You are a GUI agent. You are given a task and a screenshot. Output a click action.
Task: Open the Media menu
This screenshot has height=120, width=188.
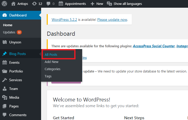point(21,97)
